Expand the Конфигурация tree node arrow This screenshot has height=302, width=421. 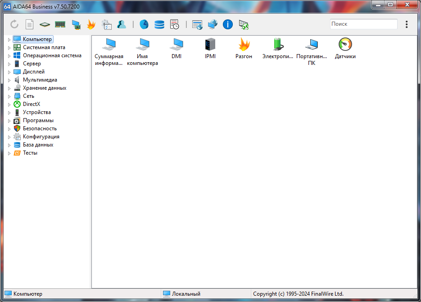9,137
